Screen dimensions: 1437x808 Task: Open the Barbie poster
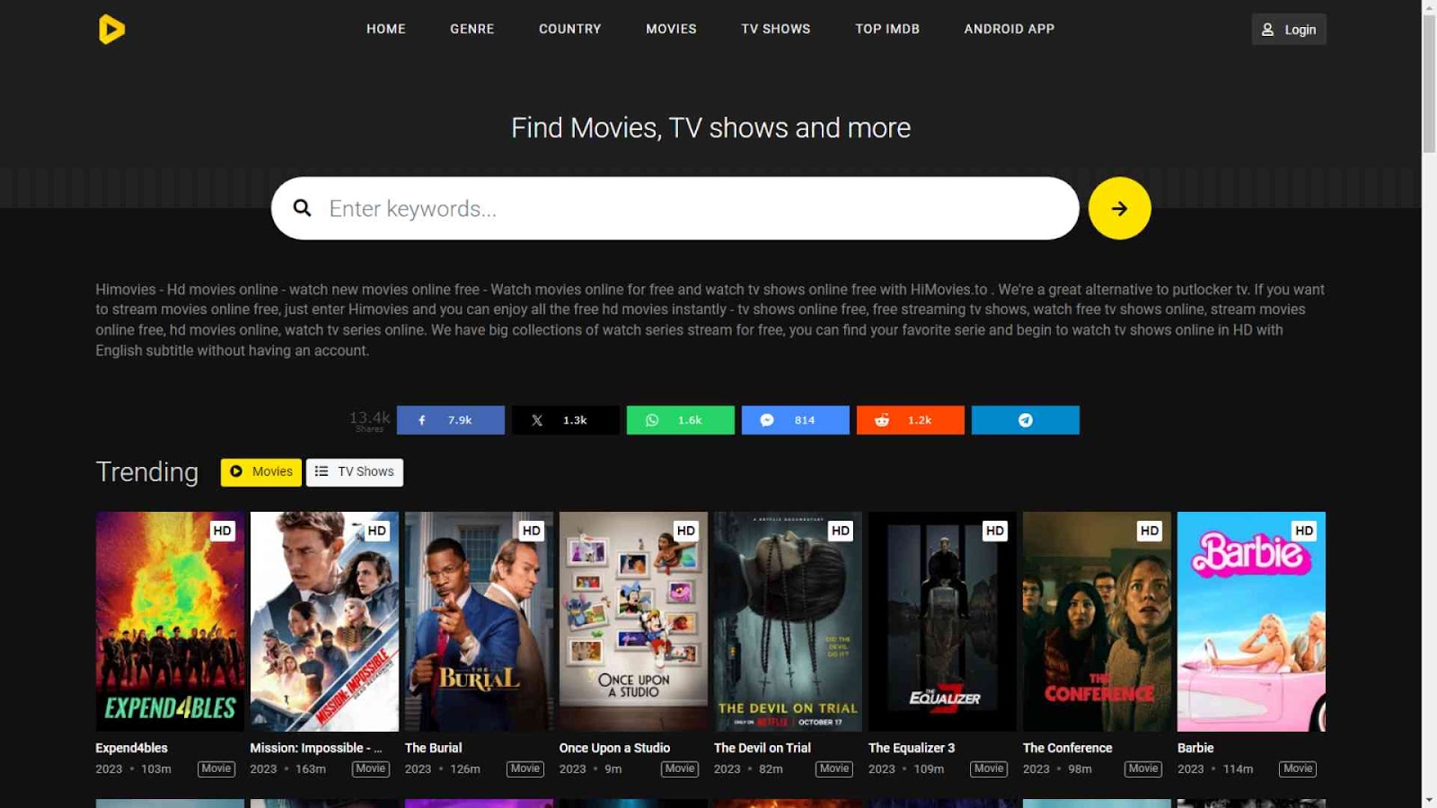(1251, 621)
